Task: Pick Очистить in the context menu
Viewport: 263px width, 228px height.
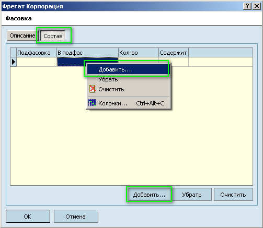Action: pyautogui.click(x=128, y=89)
